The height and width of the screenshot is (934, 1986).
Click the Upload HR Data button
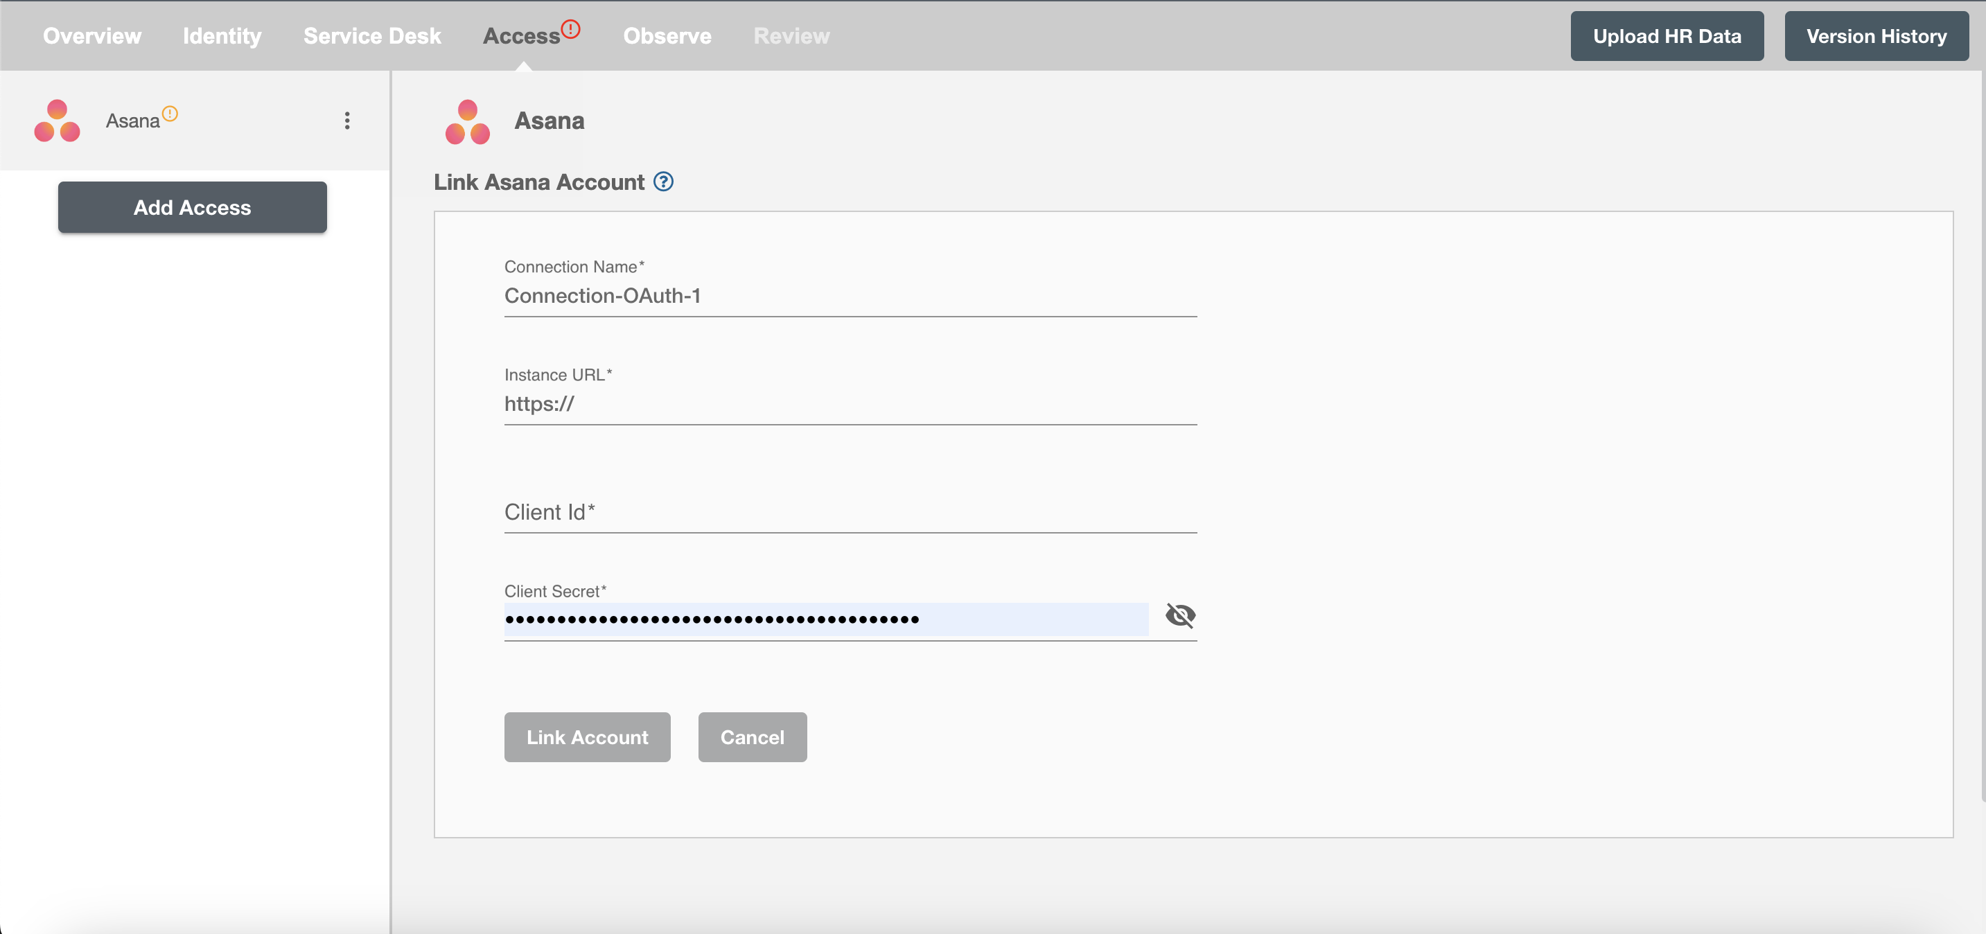point(1667,36)
